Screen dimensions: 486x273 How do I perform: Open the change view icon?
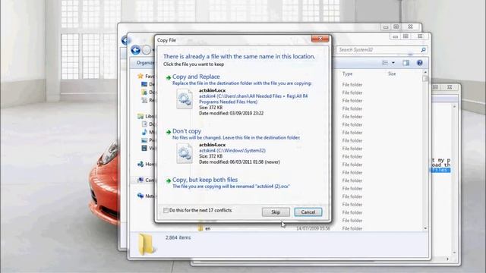tap(385, 63)
